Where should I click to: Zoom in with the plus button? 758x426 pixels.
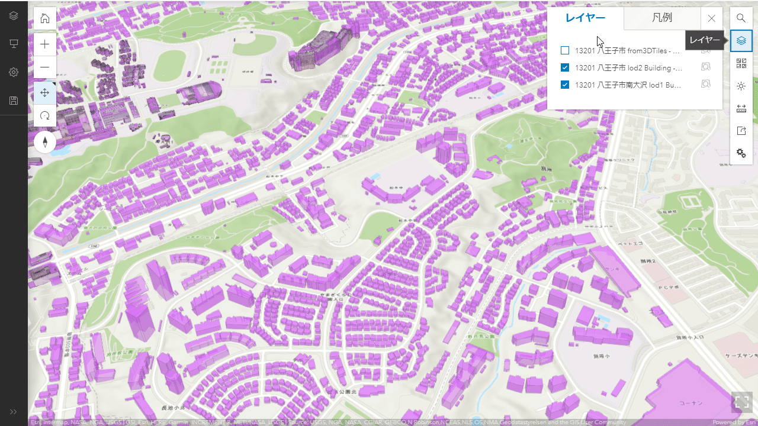(x=45, y=44)
